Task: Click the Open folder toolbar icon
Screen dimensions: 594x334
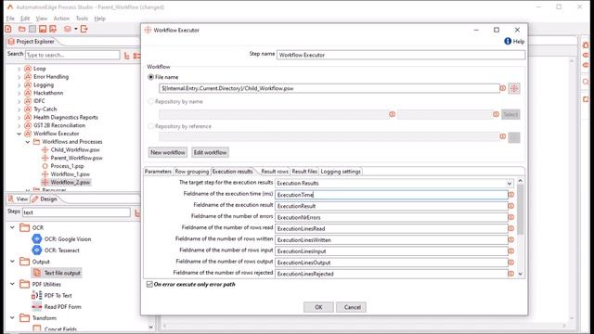Action: pyautogui.click(x=22, y=29)
